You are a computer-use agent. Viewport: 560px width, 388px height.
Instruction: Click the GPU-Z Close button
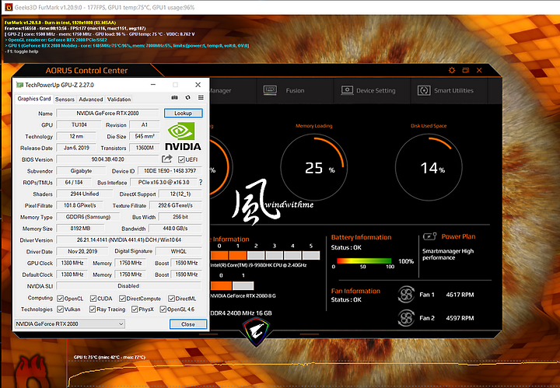188,324
